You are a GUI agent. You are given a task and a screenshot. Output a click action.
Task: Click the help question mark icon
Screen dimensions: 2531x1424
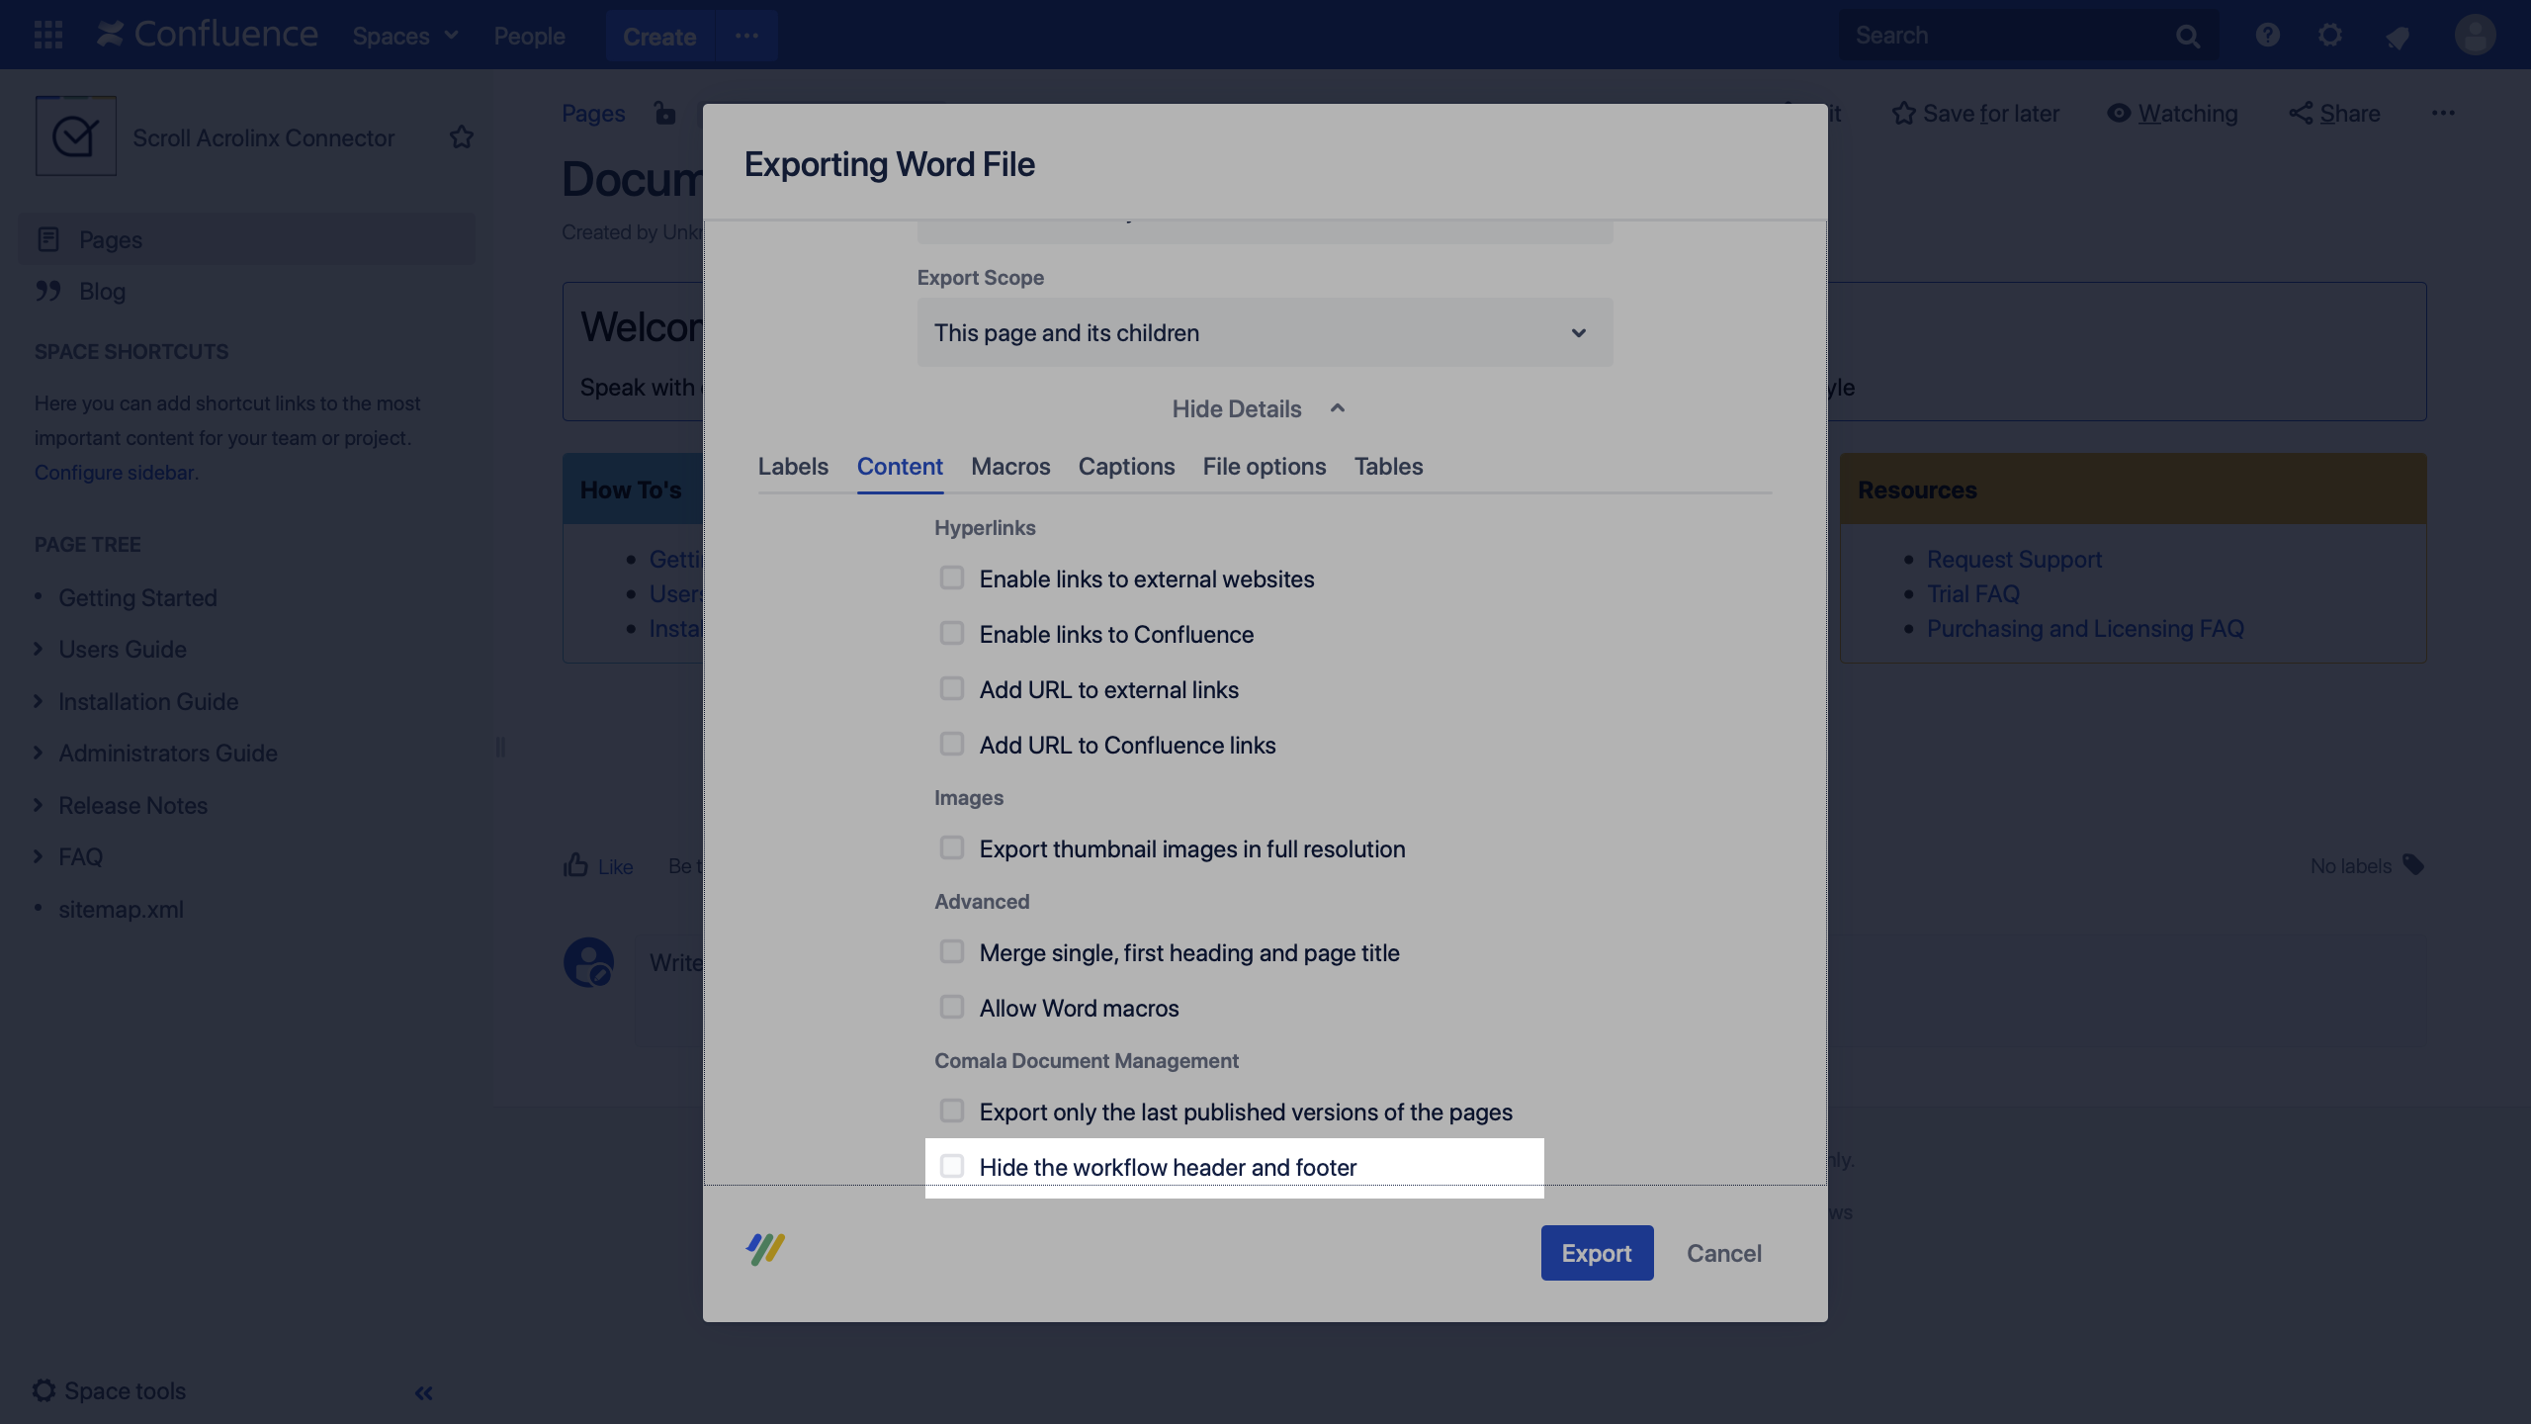coord(2267,36)
